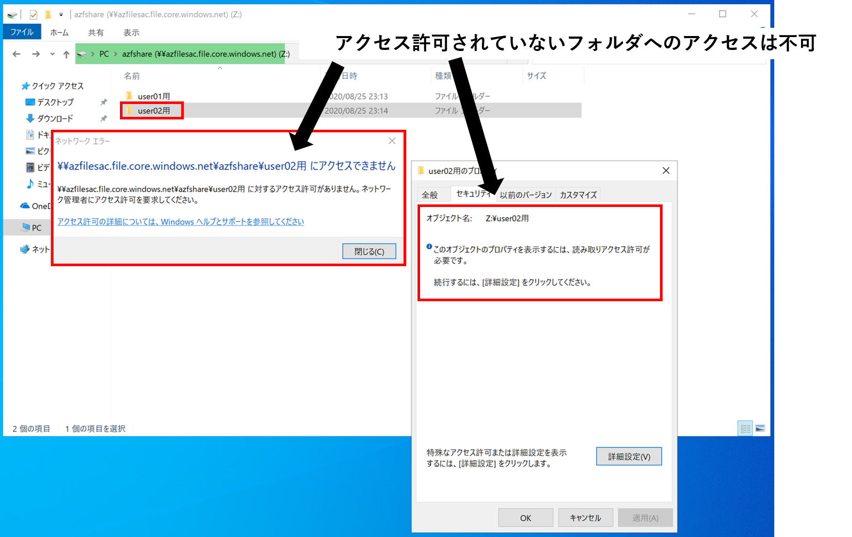Click 閉じる(C) button in error dialog
The width and height of the screenshot is (852, 537).
(x=369, y=251)
